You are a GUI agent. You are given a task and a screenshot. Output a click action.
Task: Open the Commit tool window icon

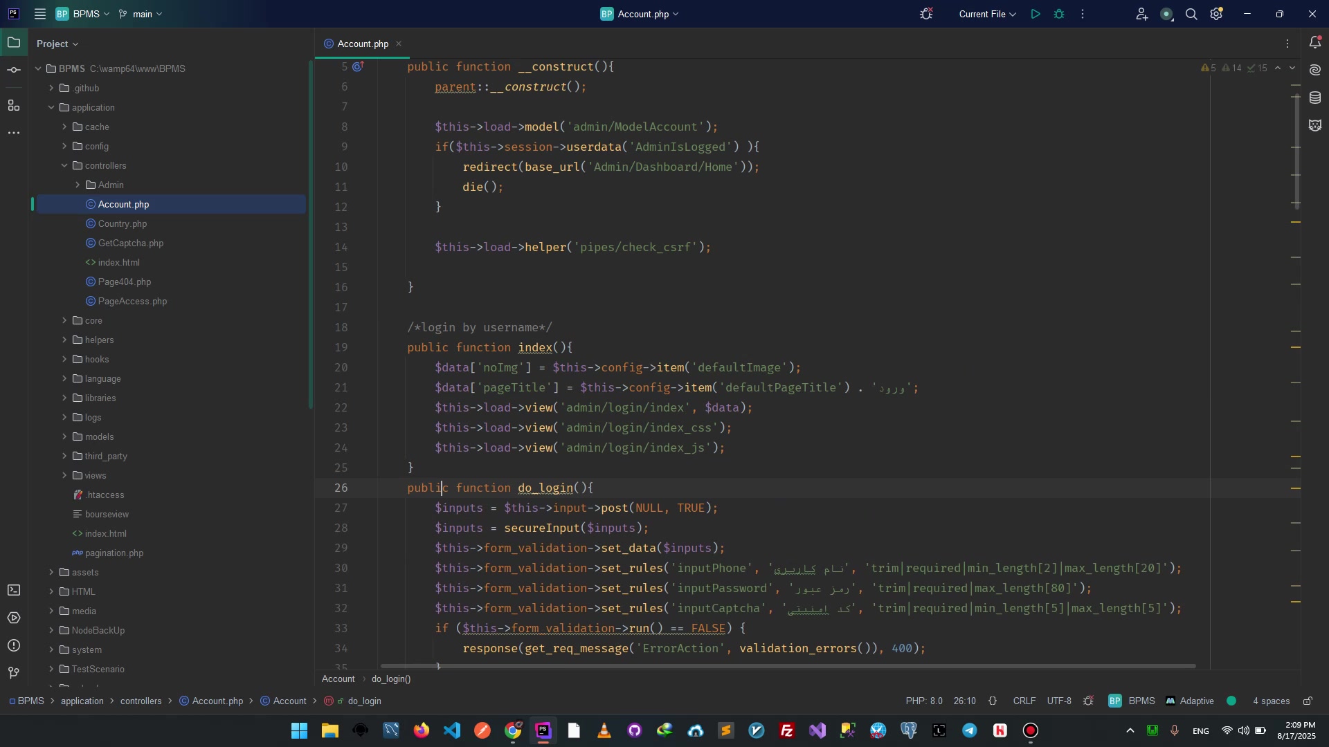click(14, 71)
